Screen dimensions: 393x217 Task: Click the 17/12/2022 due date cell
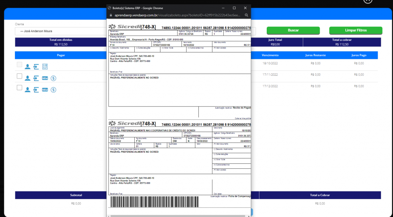point(270,86)
